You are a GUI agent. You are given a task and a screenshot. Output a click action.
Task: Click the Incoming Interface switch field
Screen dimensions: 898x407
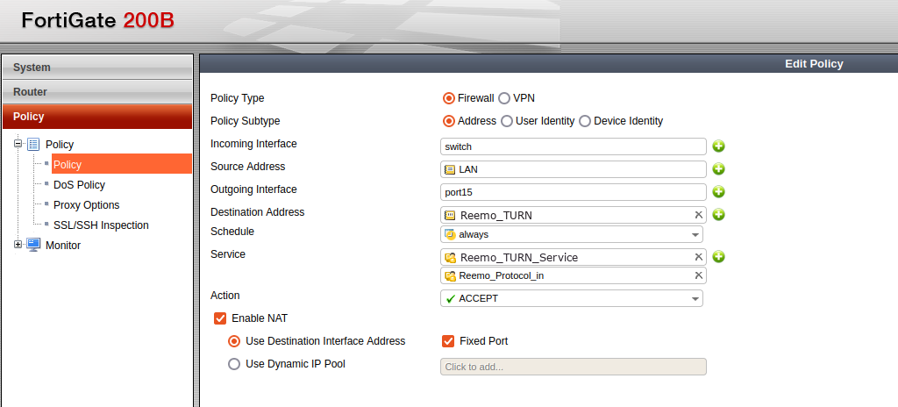click(x=574, y=146)
